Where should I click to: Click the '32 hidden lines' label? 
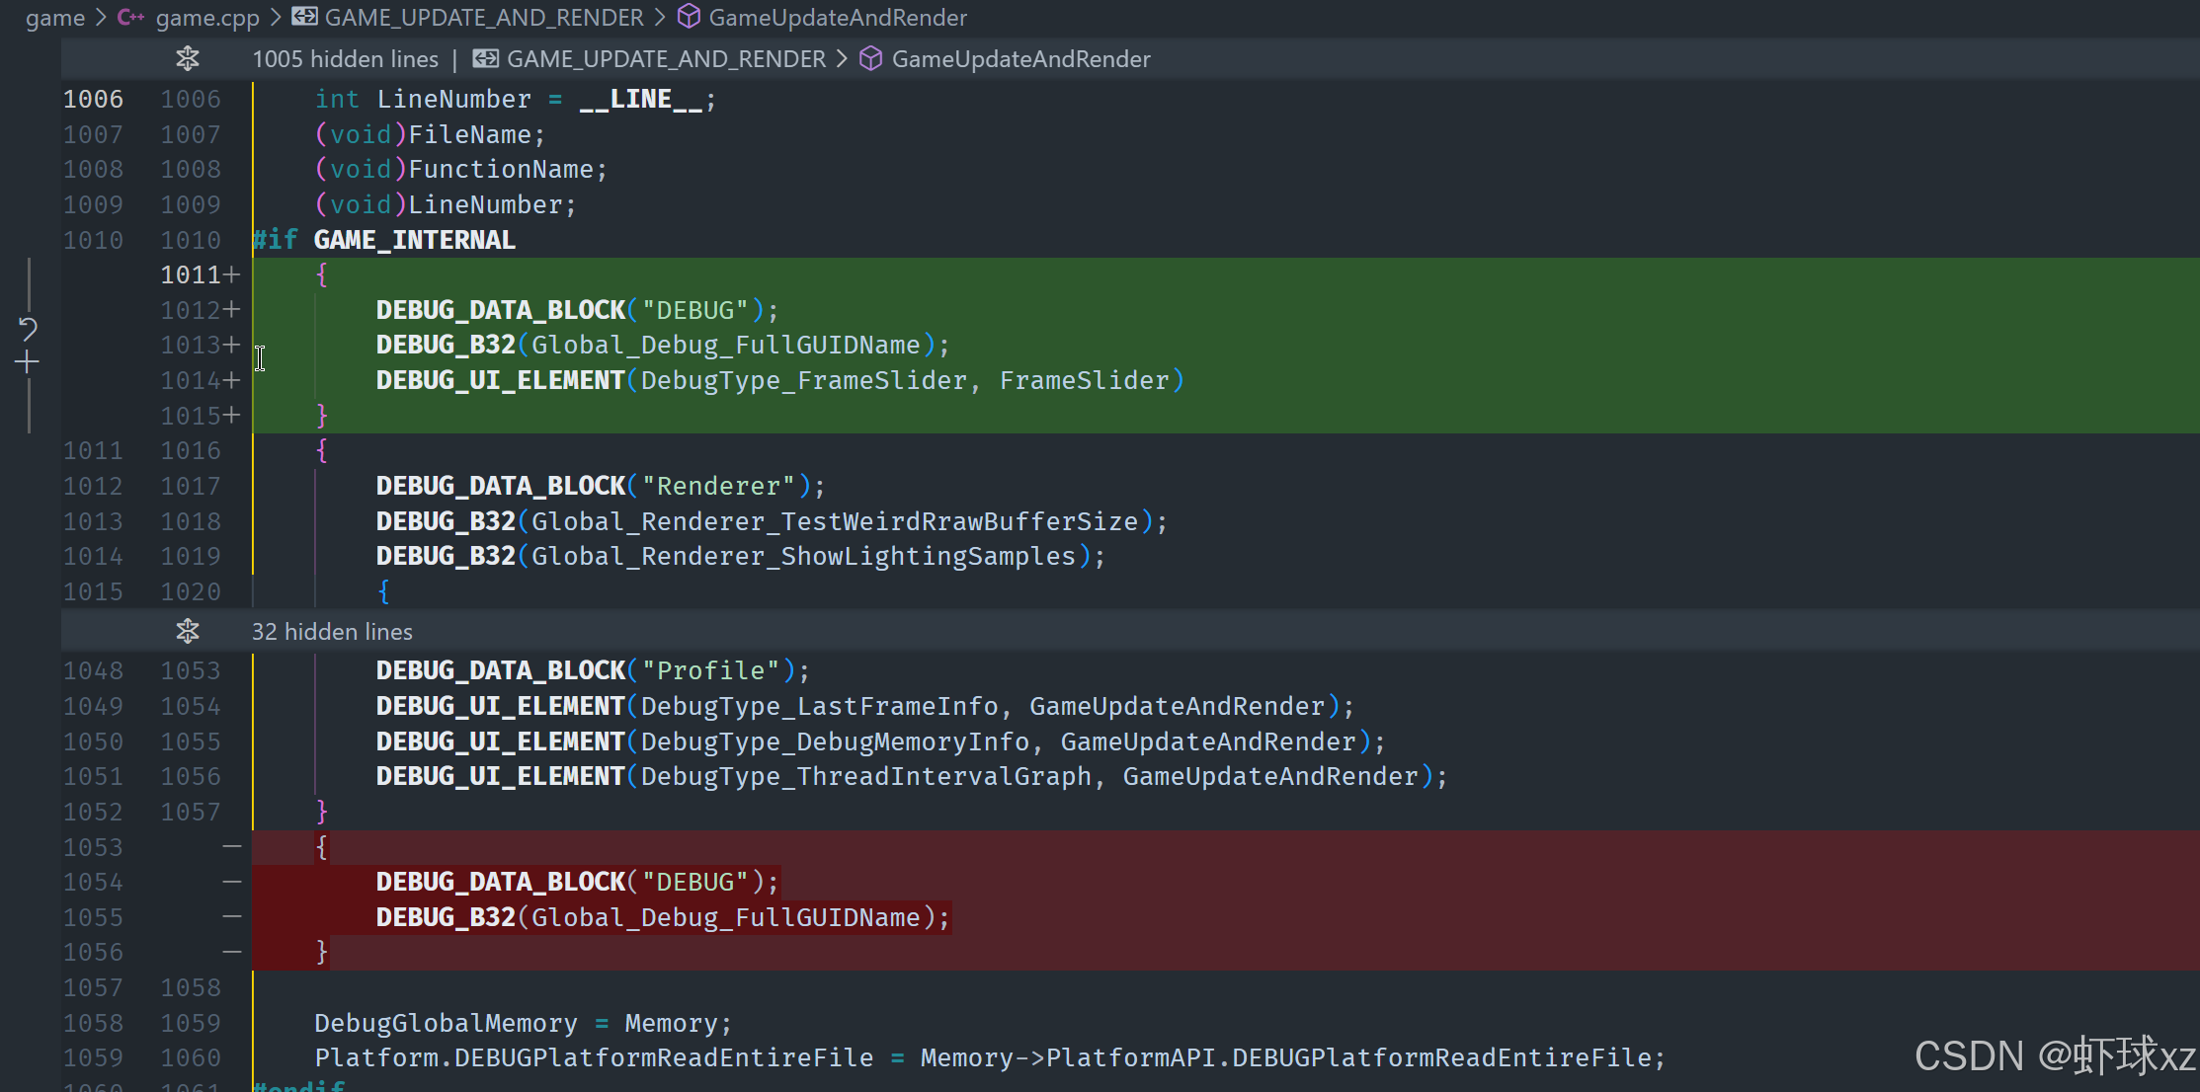click(x=332, y=631)
